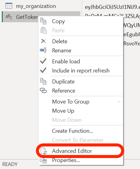Open Advanced Editor from the menu
The width and height of the screenshot is (140, 169).
(72, 151)
